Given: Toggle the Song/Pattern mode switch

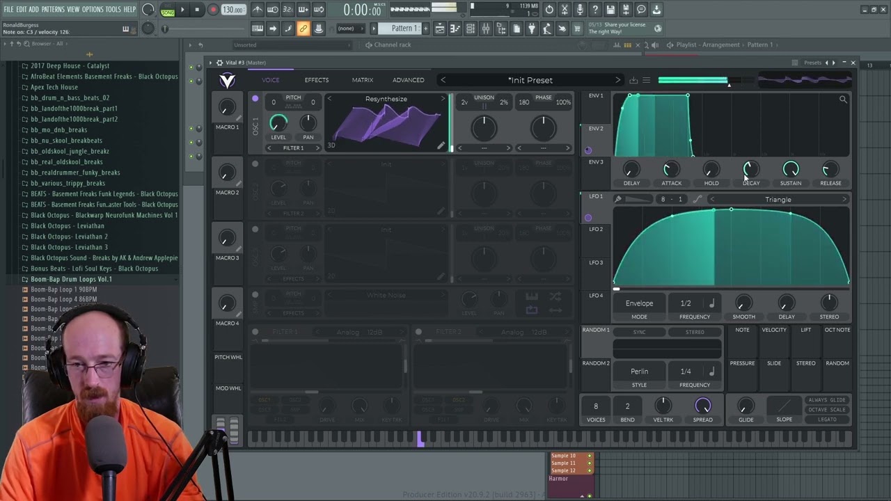Looking at the screenshot, I should (x=168, y=10).
